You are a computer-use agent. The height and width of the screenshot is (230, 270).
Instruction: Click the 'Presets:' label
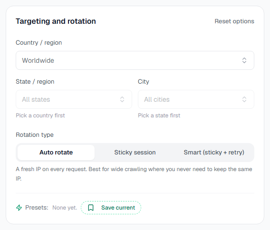[37, 208]
